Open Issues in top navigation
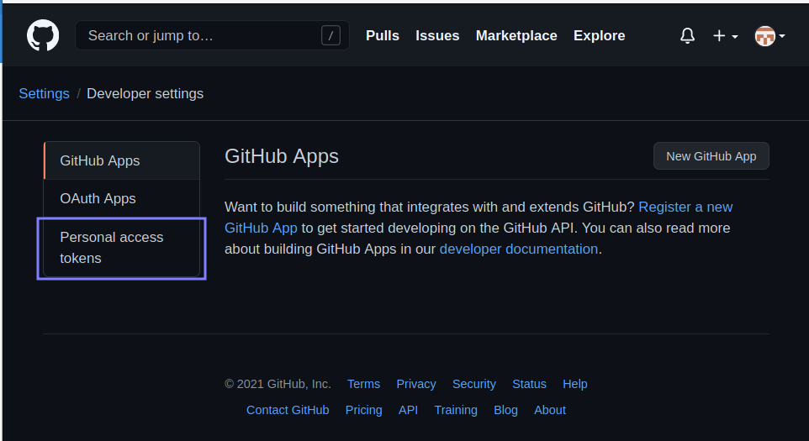 437,36
